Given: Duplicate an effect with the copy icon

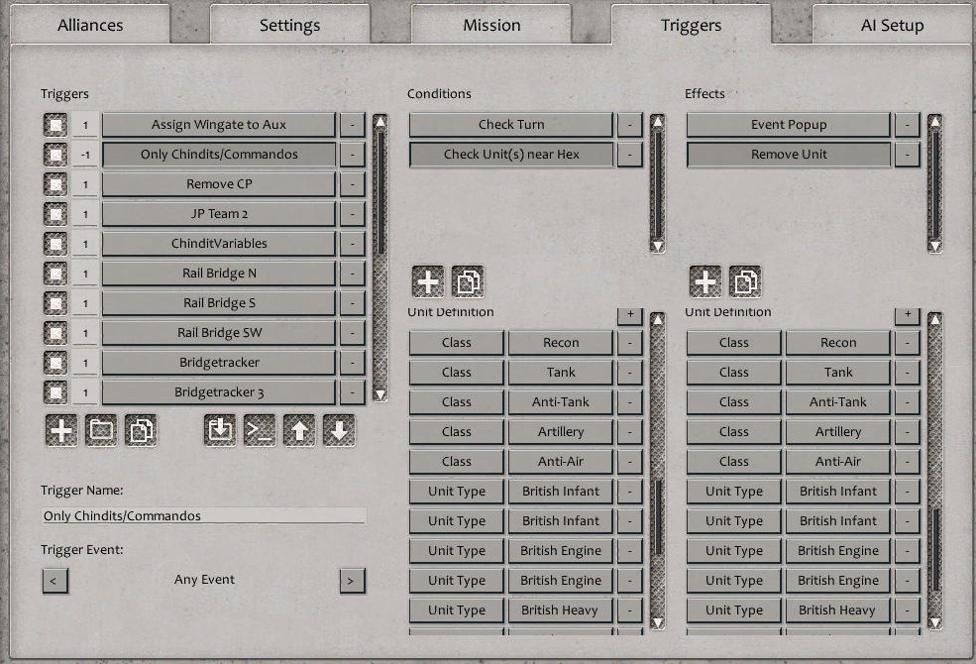Looking at the screenshot, I should [x=745, y=281].
